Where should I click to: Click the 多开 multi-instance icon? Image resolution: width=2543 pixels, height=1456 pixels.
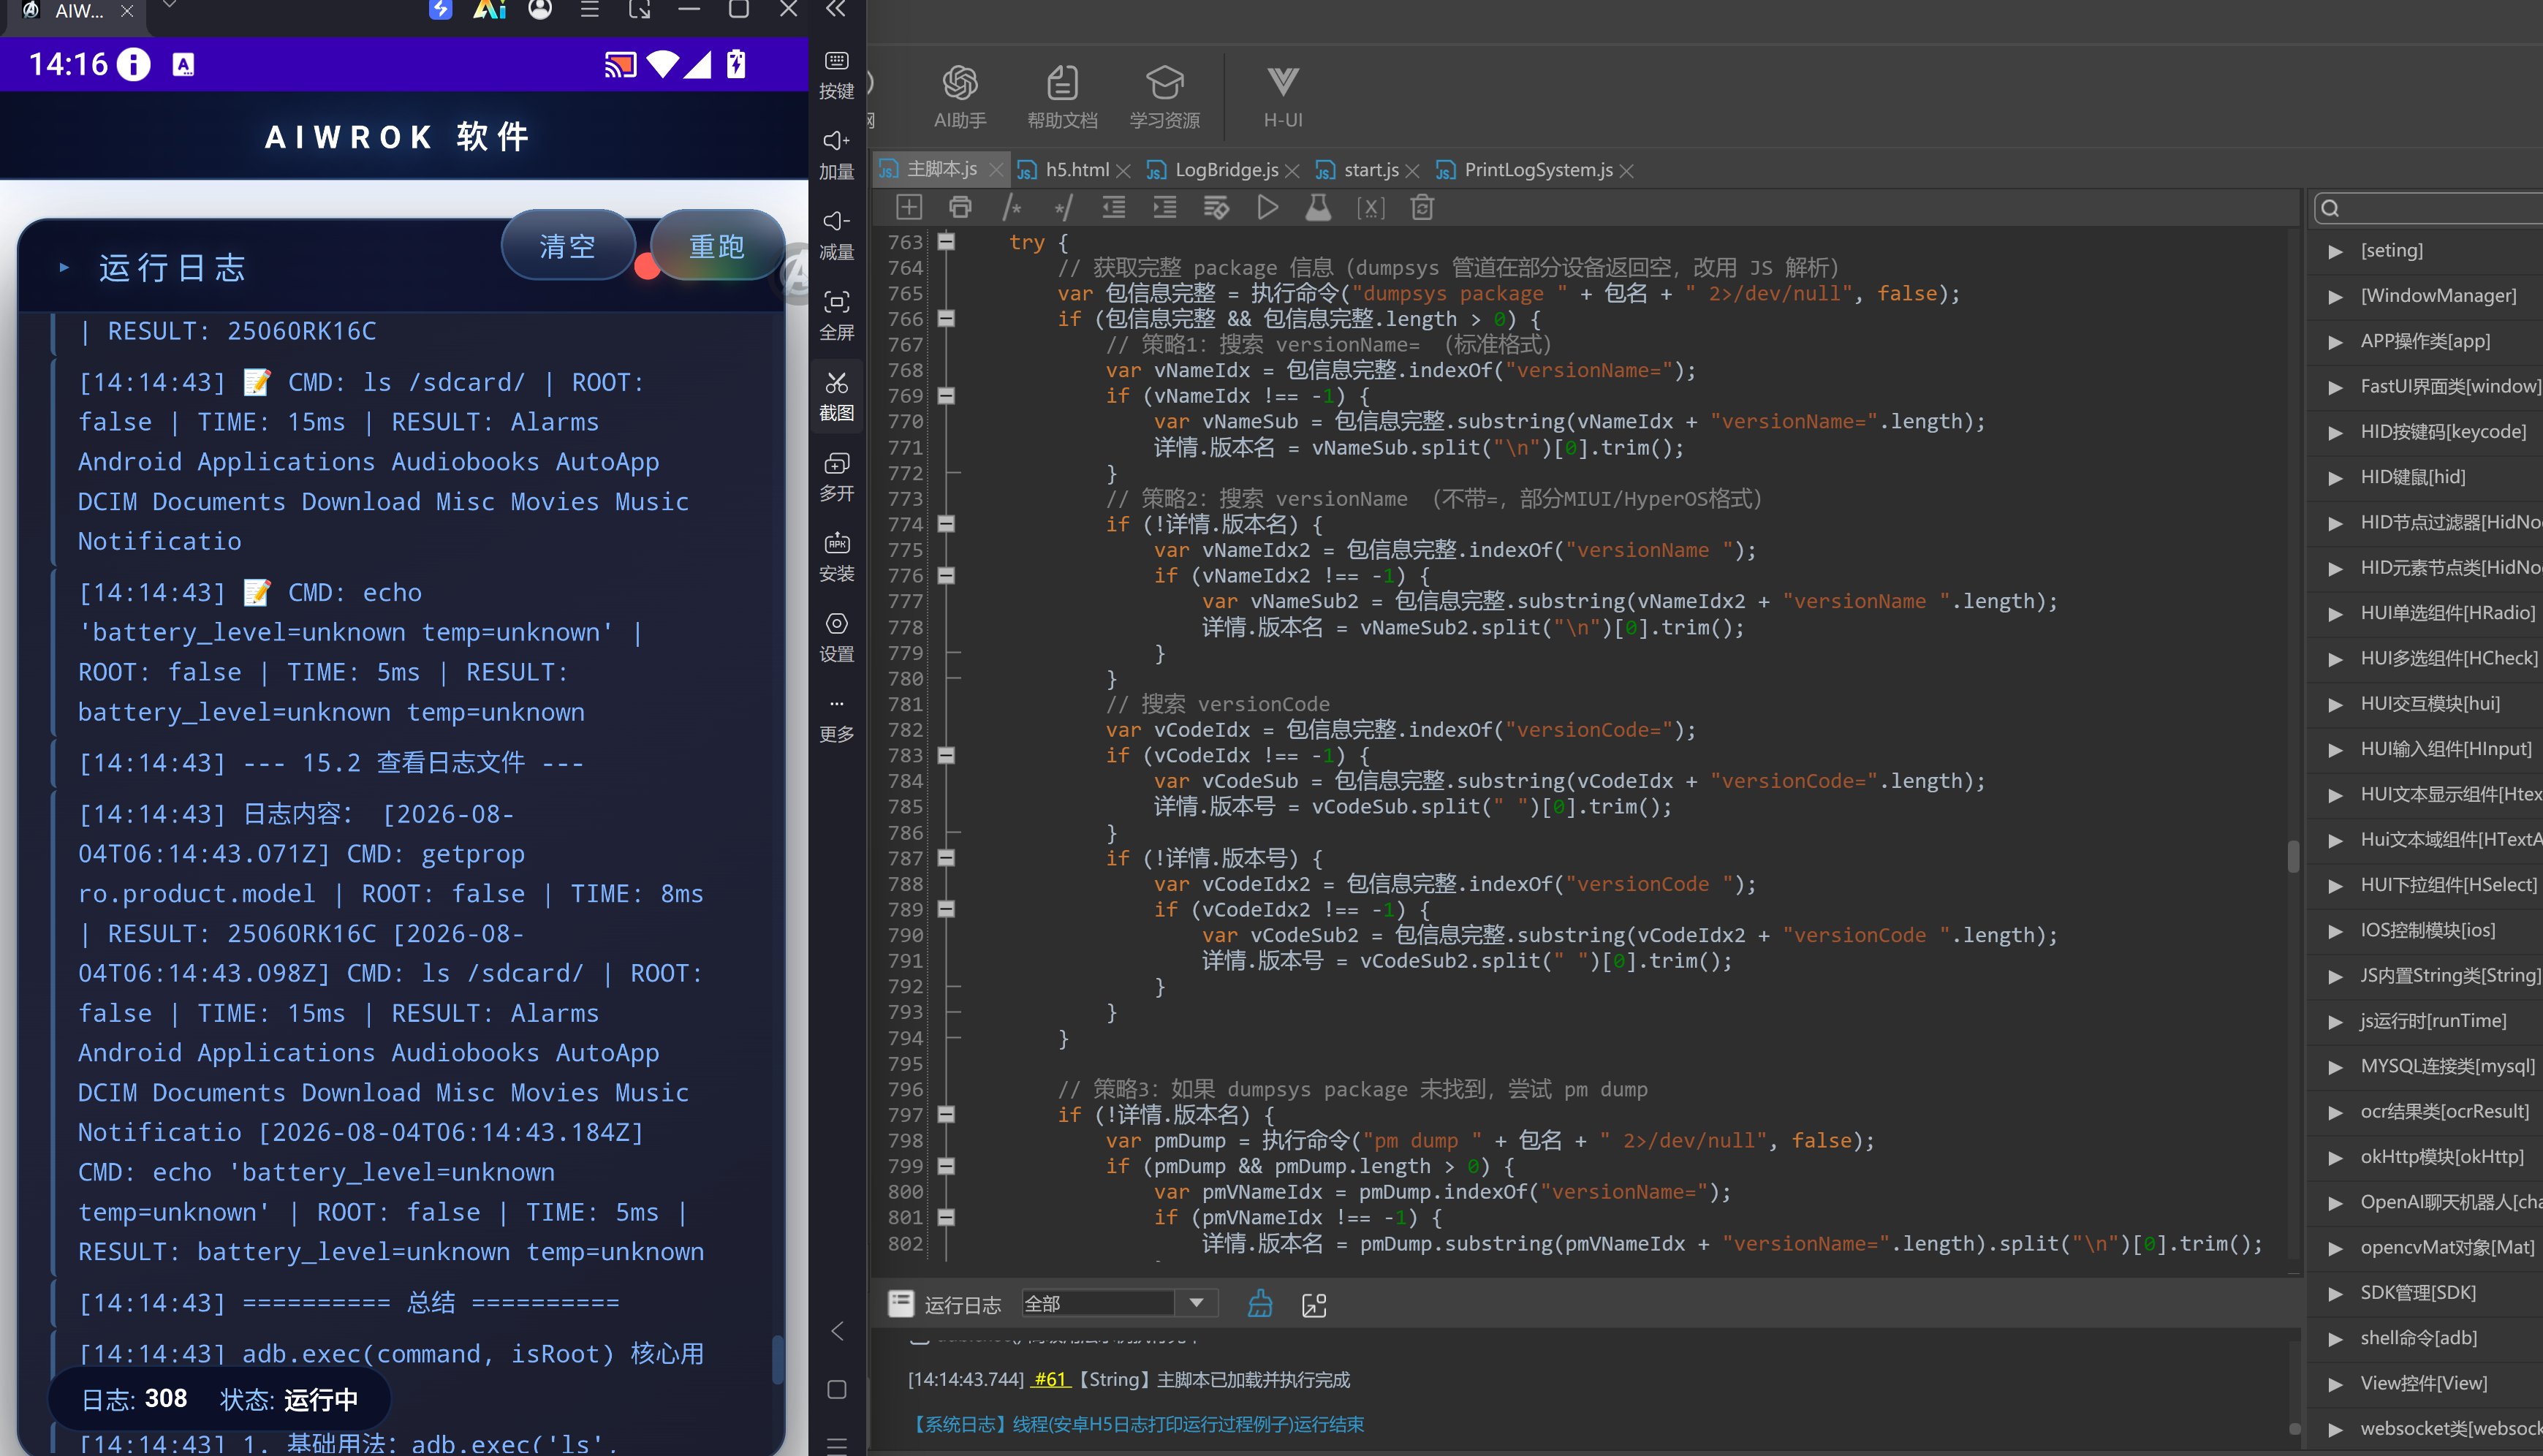click(837, 476)
